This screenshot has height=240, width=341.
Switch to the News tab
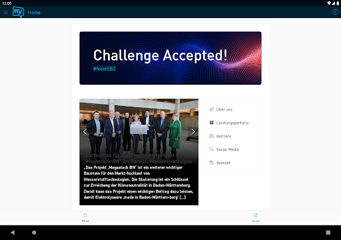tap(85, 217)
